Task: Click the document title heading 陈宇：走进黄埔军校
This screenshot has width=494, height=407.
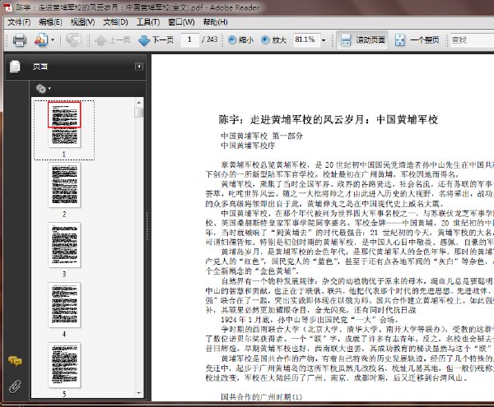Action: point(329,119)
